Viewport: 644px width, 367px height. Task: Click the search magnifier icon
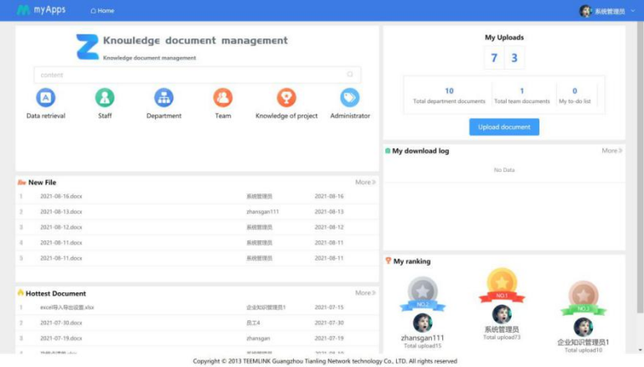[x=350, y=75]
